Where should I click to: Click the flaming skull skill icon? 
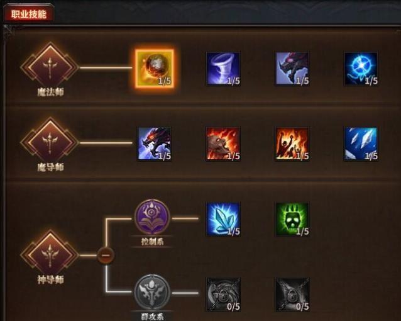(223, 144)
